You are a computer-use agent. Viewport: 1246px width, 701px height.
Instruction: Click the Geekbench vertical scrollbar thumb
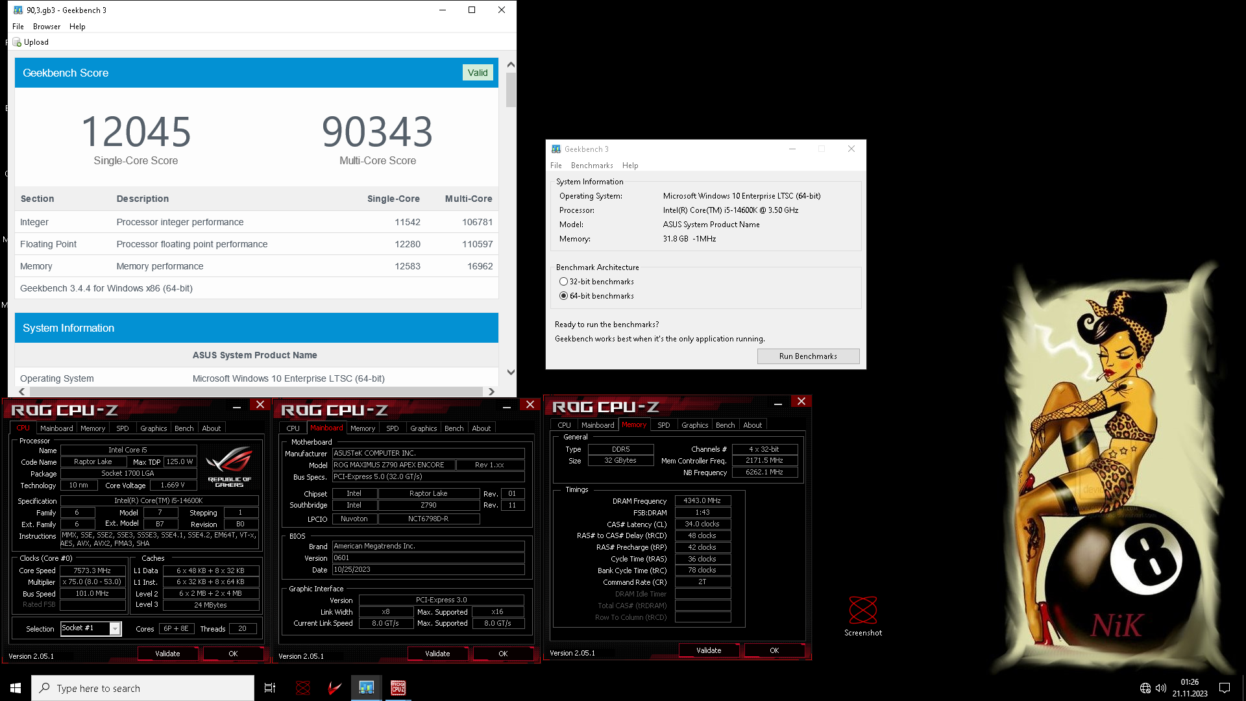coord(511,90)
